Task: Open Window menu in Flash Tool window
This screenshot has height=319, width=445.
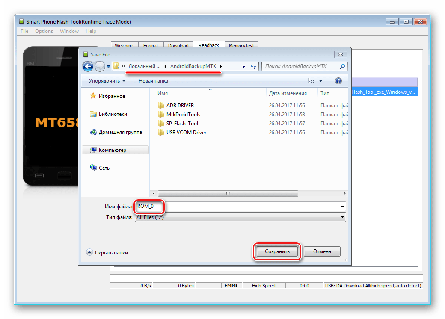Action: click(x=69, y=31)
